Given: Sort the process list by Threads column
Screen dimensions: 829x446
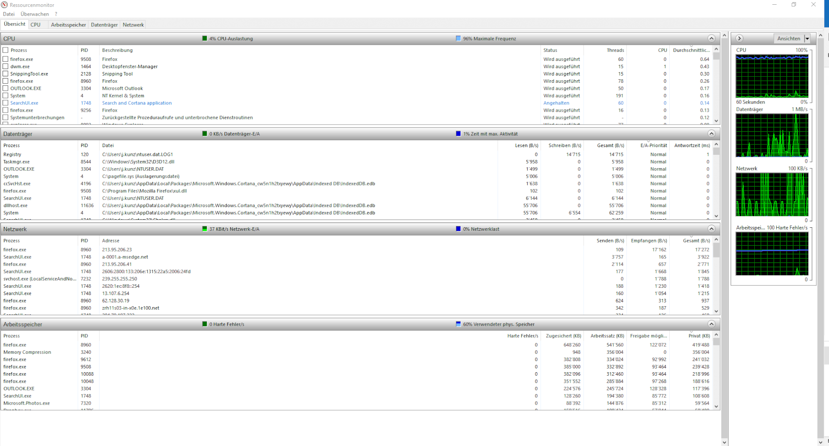Looking at the screenshot, I should pyautogui.click(x=616, y=50).
